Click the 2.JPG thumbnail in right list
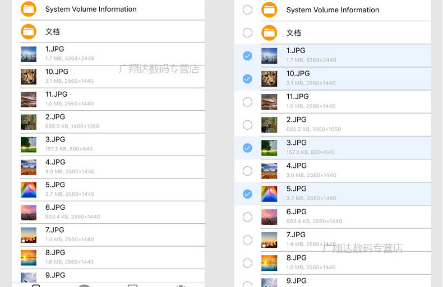 269,125
